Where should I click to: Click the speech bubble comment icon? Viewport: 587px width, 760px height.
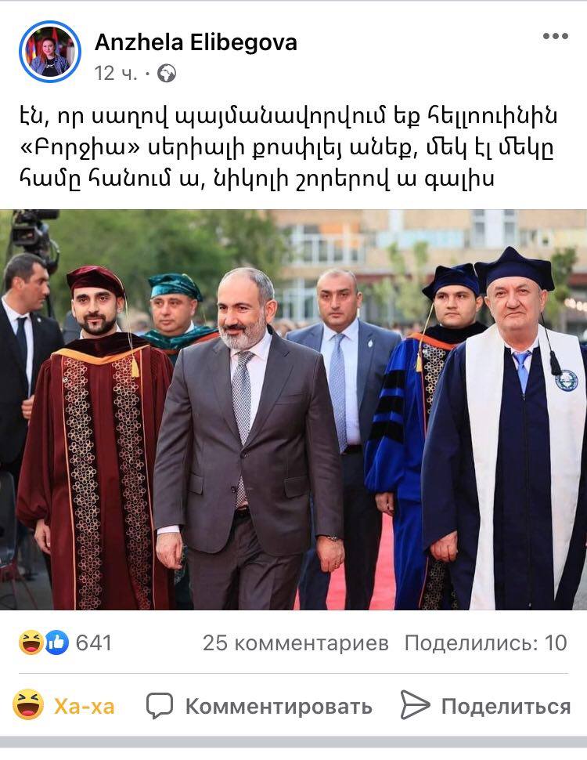160,706
